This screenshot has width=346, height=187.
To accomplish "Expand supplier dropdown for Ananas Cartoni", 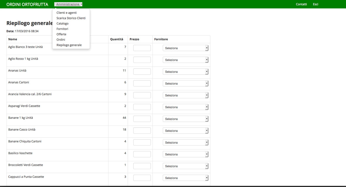I will pyautogui.click(x=185, y=83).
